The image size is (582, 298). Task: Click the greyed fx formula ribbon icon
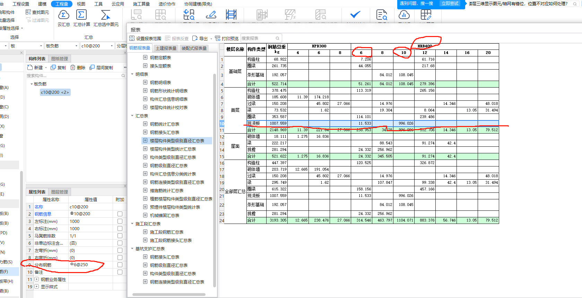point(290,15)
